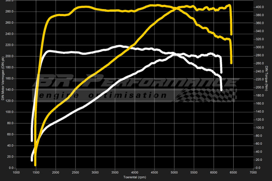The height and width of the screenshot is (181, 272).
Task: Click the 200.0 label on the left power axis
Action: pyautogui.click(x=9, y=56)
